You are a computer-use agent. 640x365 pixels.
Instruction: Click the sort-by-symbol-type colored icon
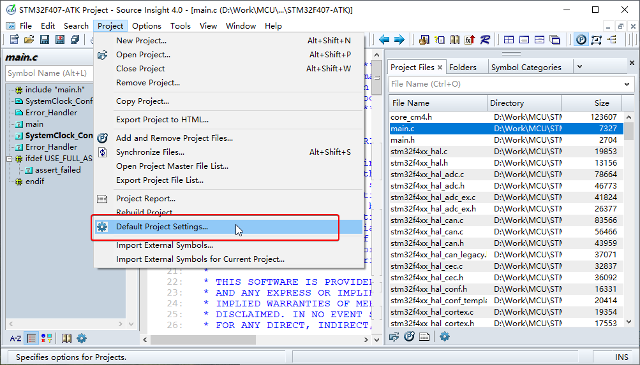[x=47, y=338]
